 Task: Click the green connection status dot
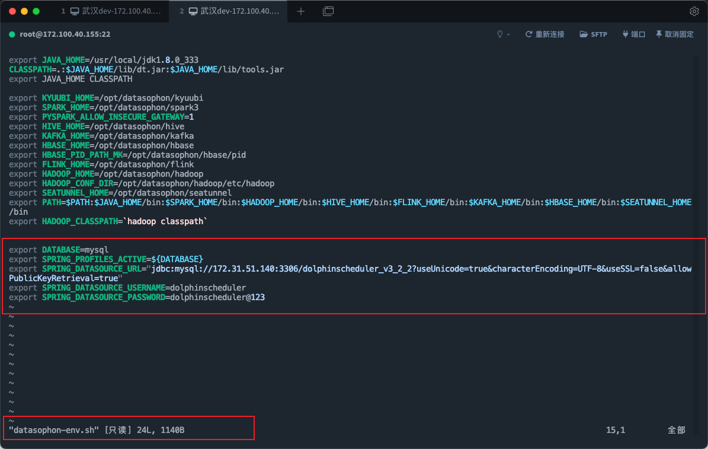(12, 34)
